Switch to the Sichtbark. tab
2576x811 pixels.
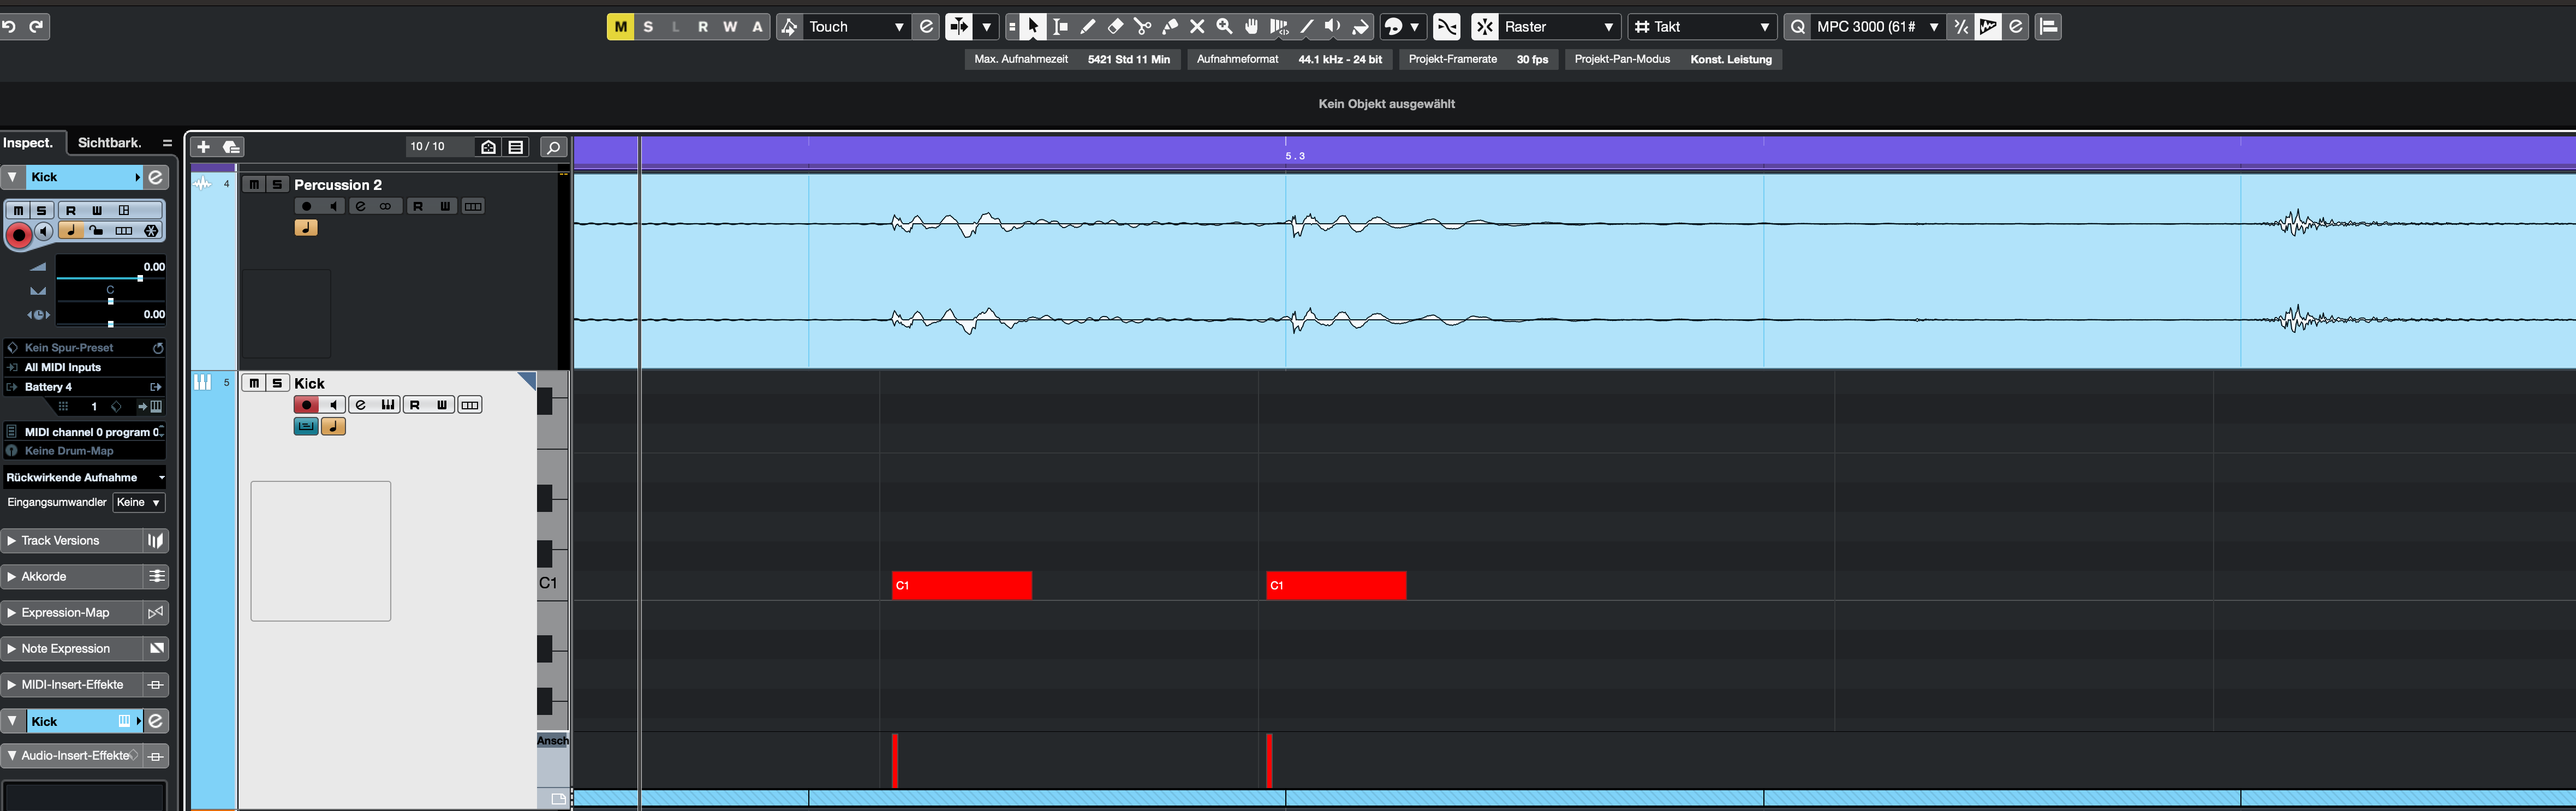[x=109, y=143]
